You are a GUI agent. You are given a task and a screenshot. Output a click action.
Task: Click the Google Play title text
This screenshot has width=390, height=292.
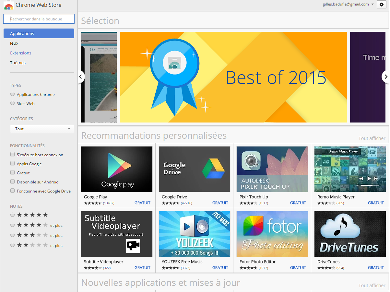(x=95, y=197)
